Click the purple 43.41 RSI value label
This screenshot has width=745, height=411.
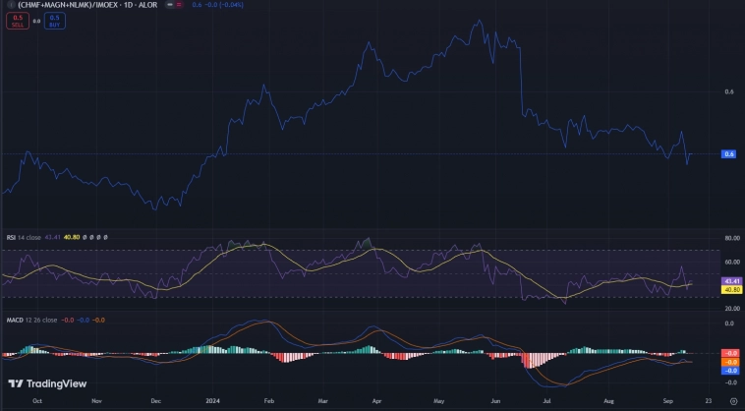click(730, 282)
